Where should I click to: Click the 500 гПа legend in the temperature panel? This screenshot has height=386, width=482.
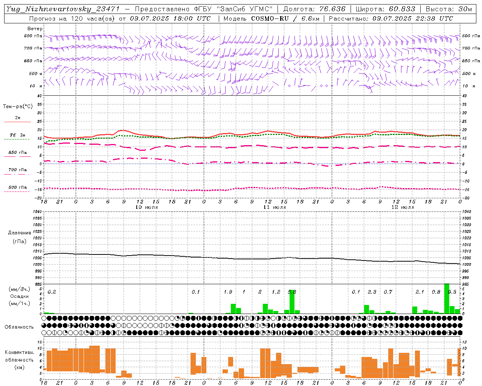[x=18, y=187]
